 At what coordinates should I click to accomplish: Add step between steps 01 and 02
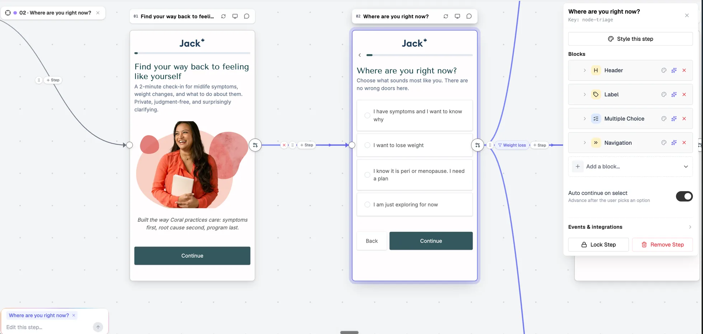(307, 145)
